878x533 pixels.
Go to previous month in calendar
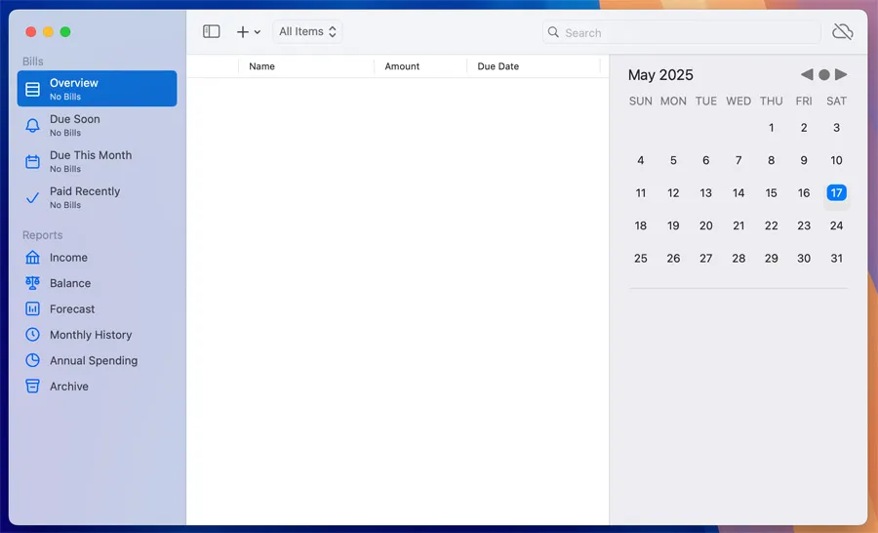(x=807, y=75)
